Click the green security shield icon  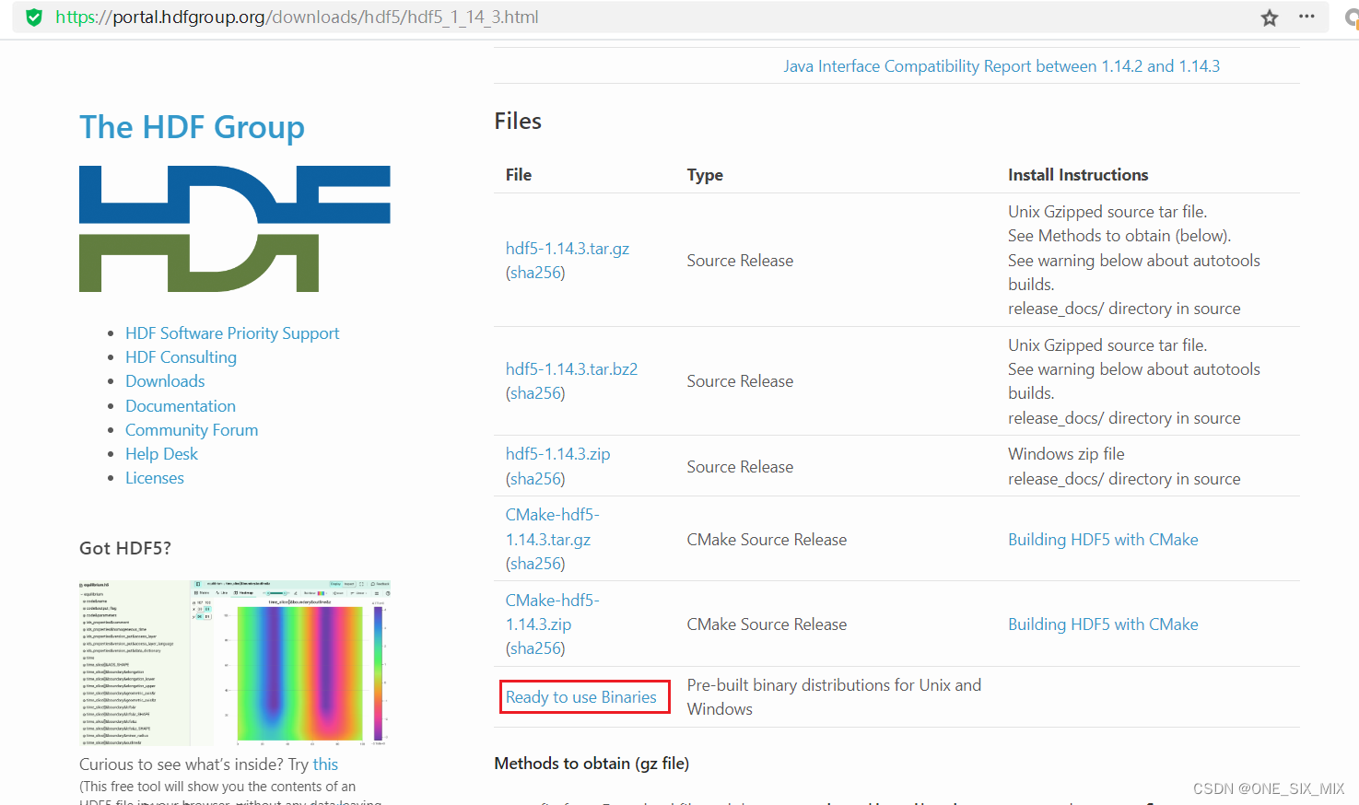coord(34,17)
